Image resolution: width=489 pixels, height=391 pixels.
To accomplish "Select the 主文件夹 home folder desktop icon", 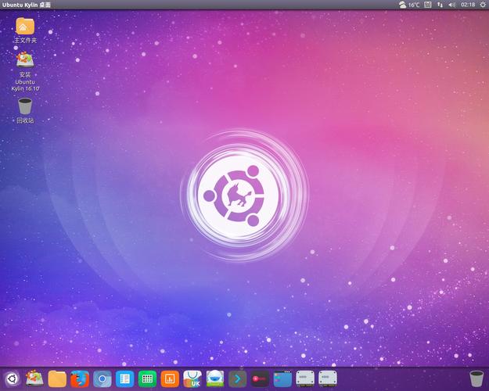I will (x=25, y=30).
